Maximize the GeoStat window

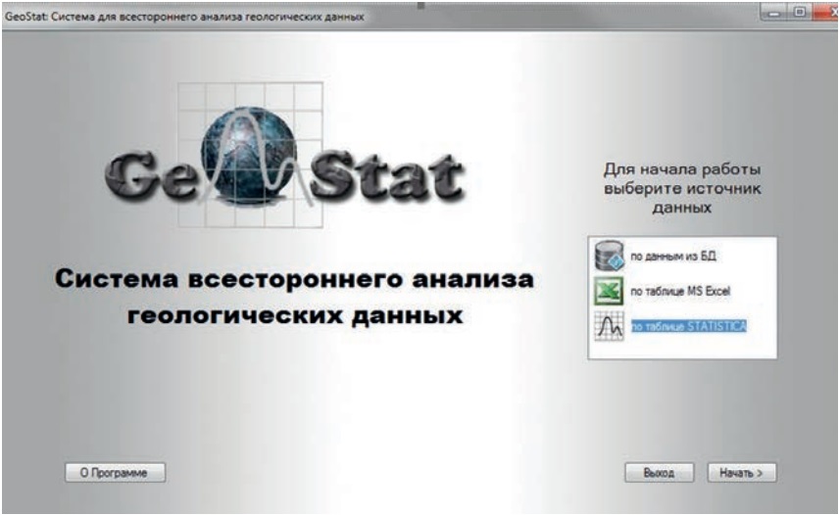tap(800, 13)
